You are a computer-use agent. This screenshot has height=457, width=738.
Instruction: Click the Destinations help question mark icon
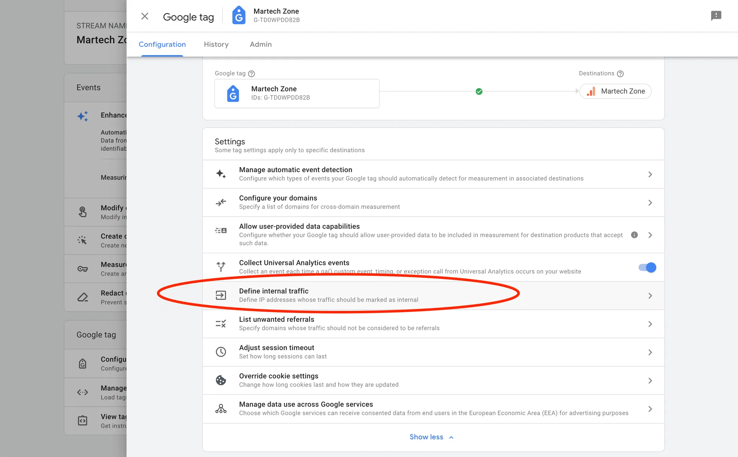(x=620, y=74)
